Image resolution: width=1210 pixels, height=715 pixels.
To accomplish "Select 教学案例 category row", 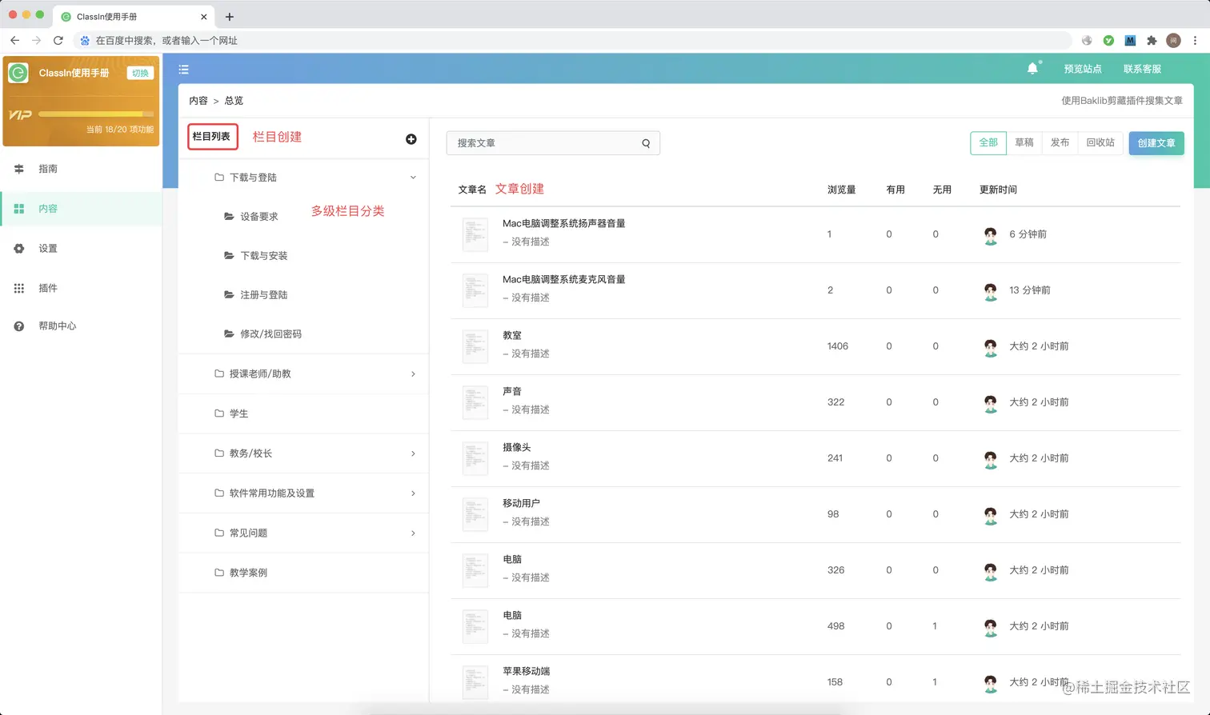I will coord(303,573).
